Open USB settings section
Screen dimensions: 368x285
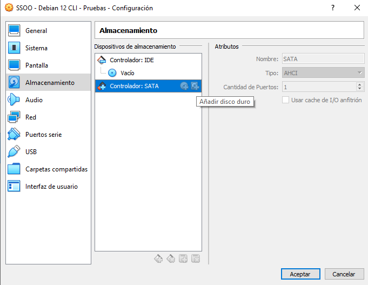click(31, 152)
